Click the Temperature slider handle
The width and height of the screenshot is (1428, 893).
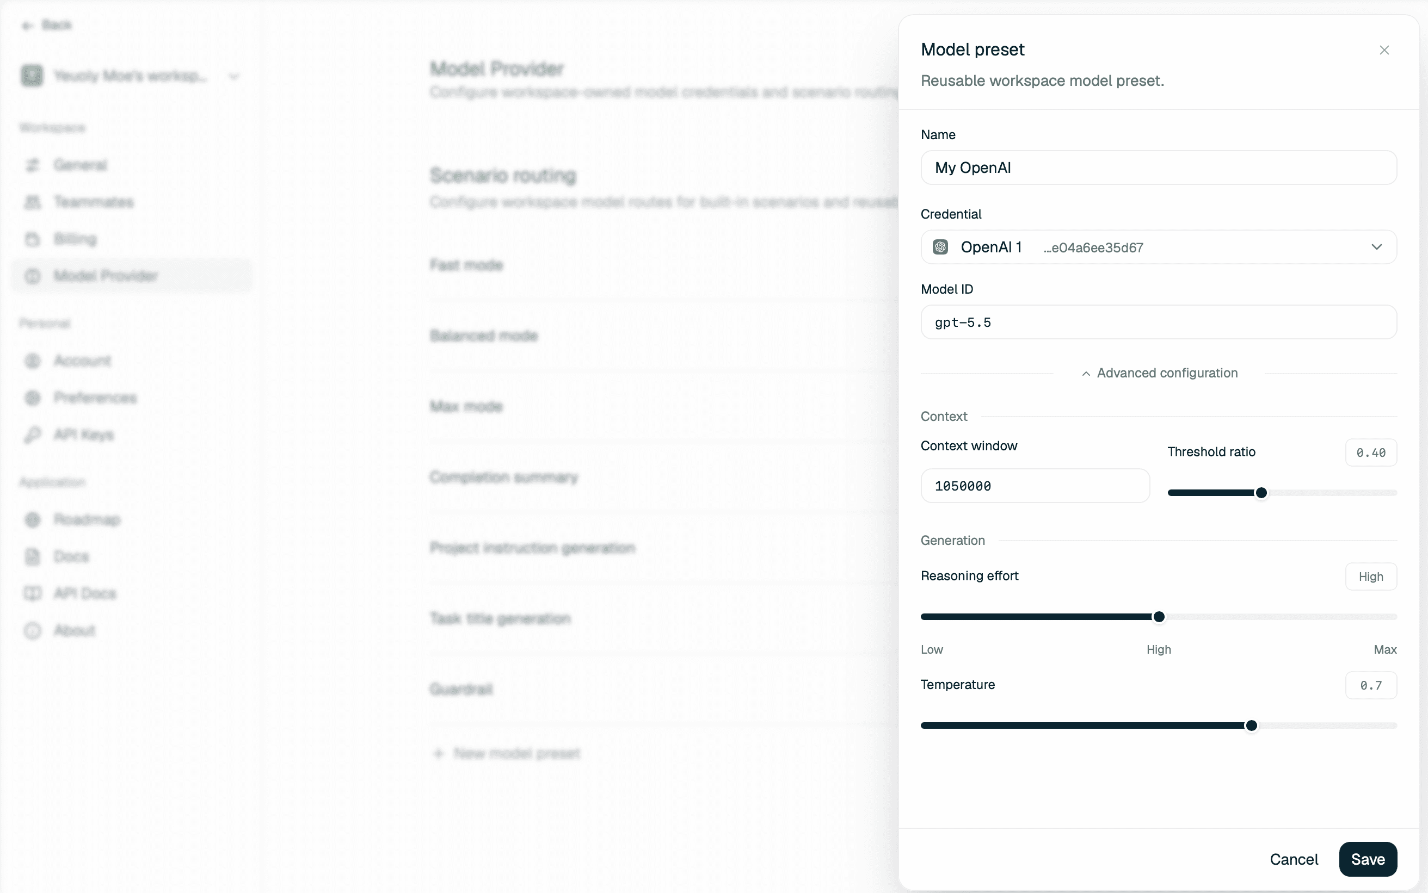point(1251,726)
